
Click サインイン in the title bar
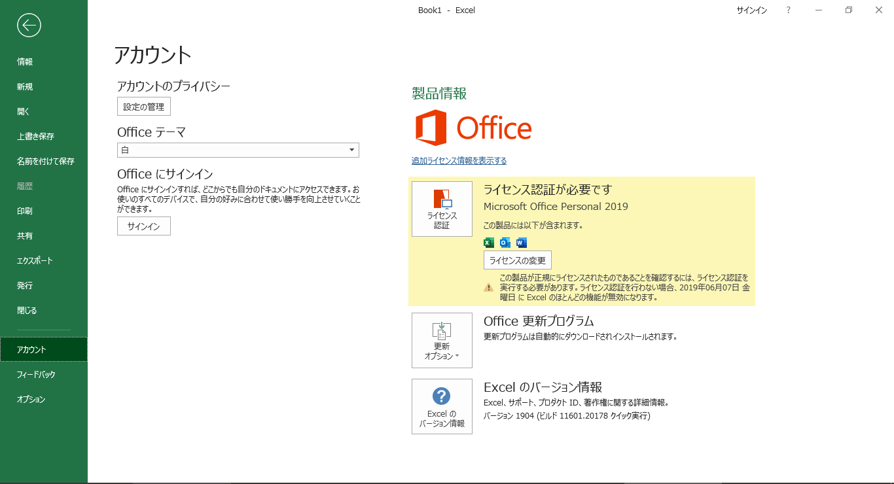pyautogui.click(x=752, y=10)
